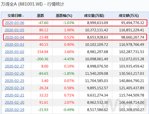Select percent change -1.03%
This screenshot has height=114, width=149.
tap(69, 23)
